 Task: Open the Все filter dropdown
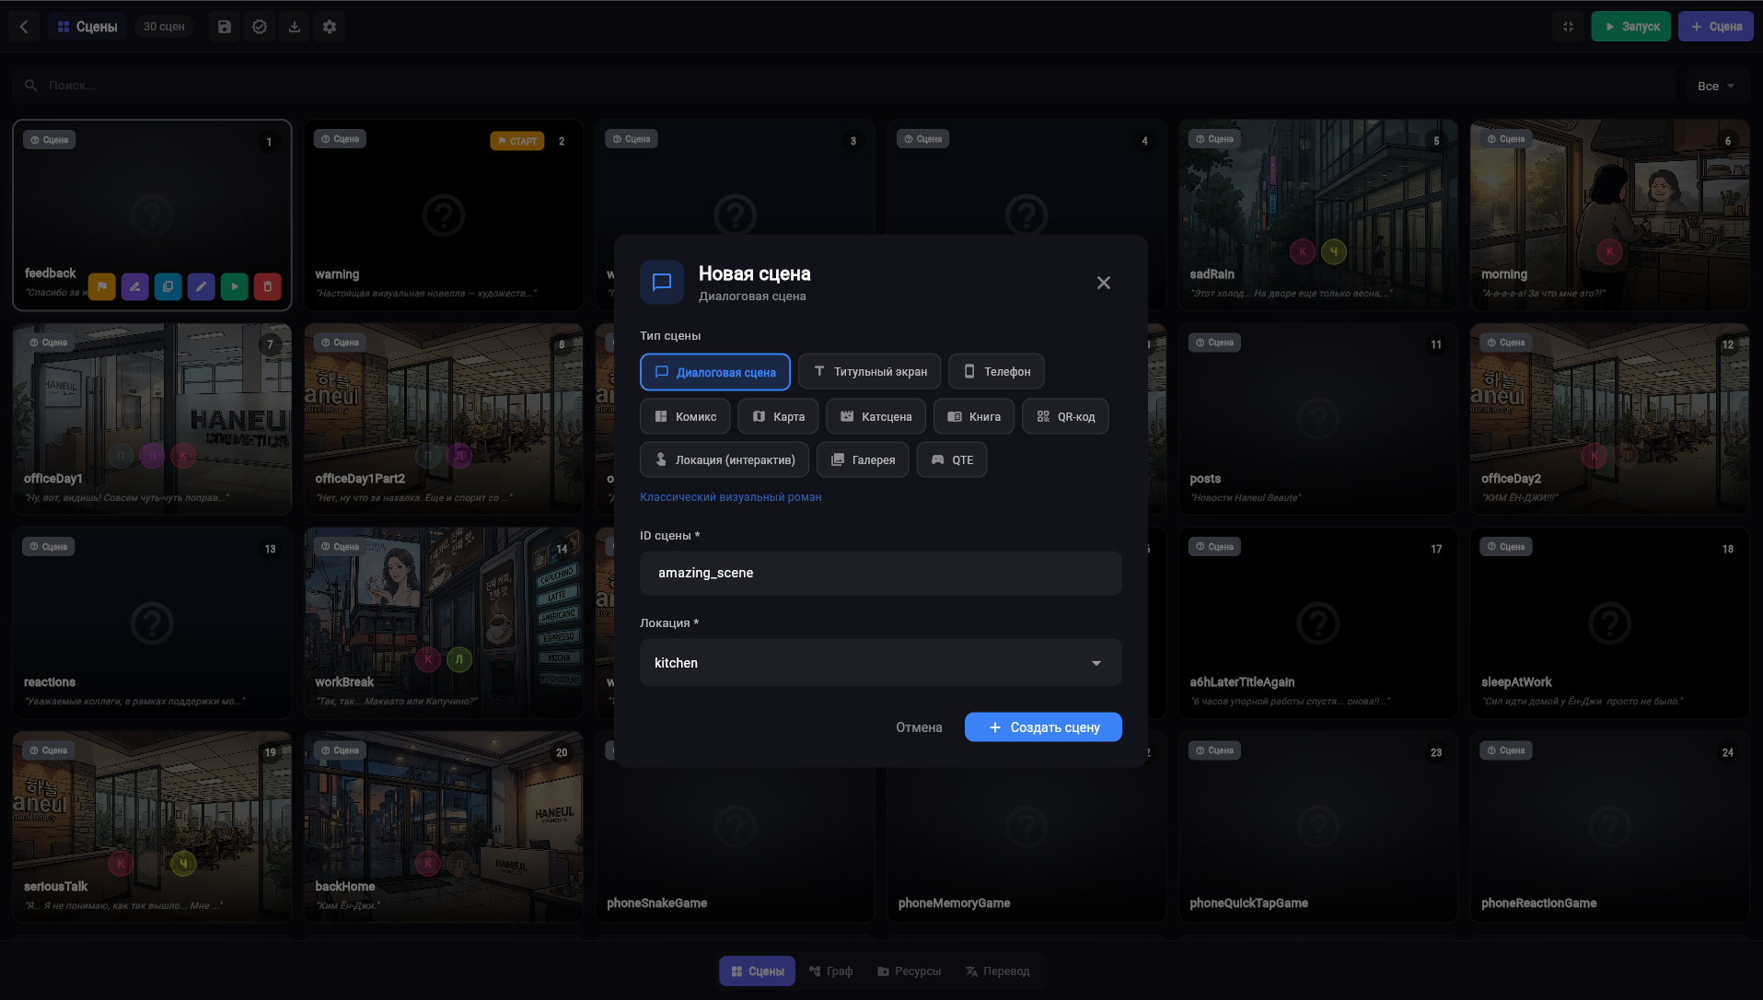(x=1716, y=86)
